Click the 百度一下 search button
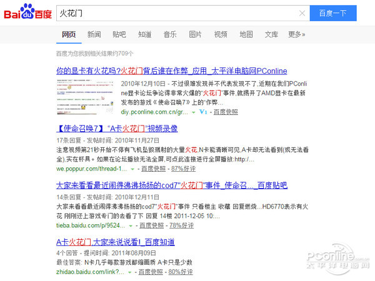Image resolution: width=375 pixels, height=281 pixels. (333, 13)
